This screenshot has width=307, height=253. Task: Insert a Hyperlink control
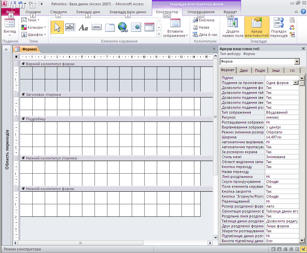[x=123, y=27]
